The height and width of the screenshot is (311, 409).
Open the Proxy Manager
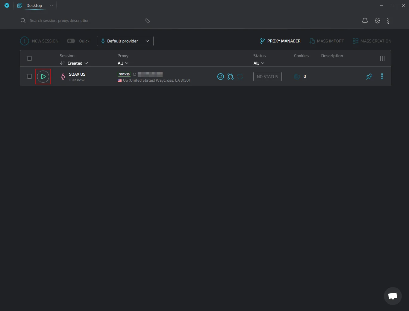tap(280, 41)
